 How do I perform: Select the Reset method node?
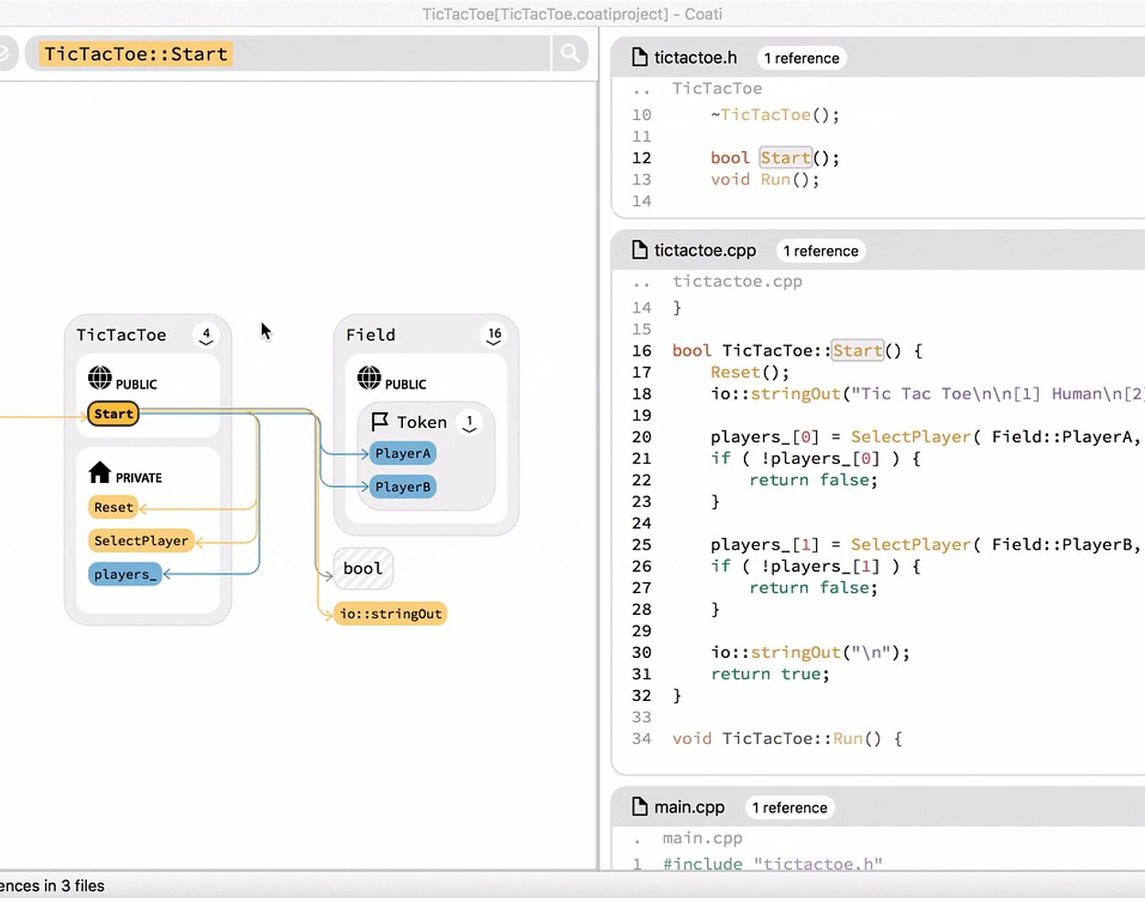click(114, 508)
